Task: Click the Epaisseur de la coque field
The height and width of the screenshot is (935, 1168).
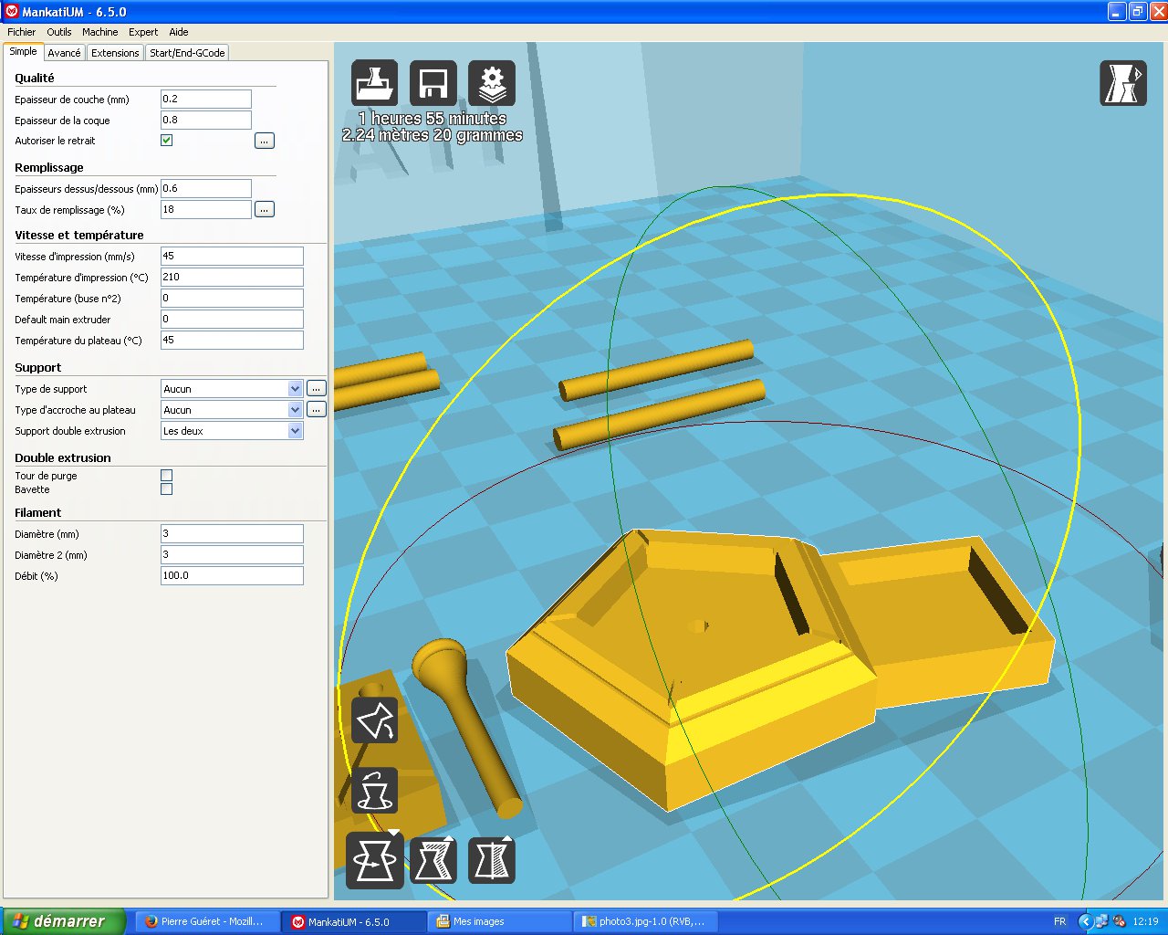Action: pyautogui.click(x=206, y=120)
